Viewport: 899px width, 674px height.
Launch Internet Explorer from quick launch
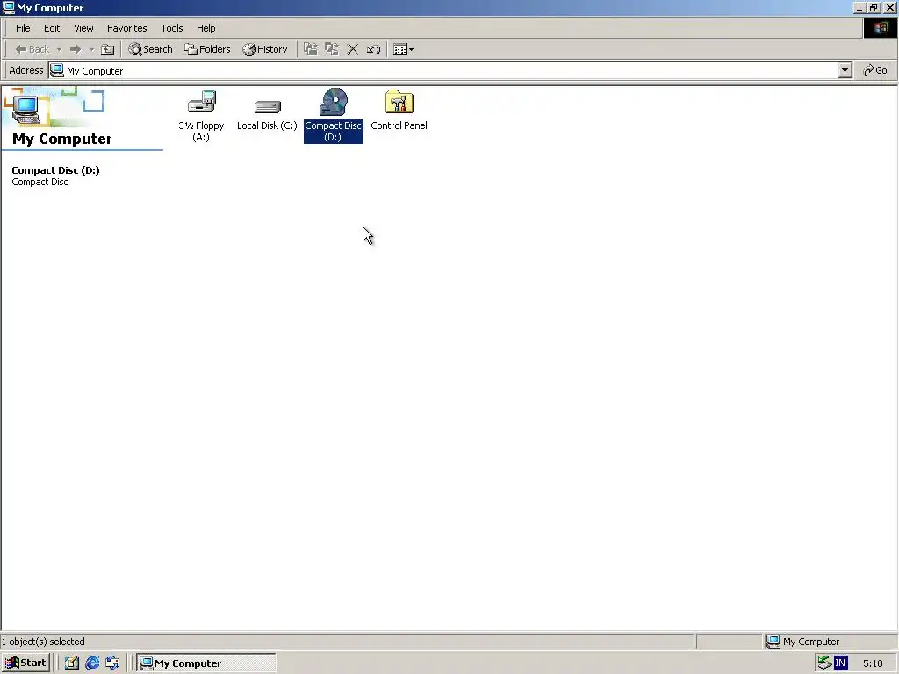(x=92, y=663)
